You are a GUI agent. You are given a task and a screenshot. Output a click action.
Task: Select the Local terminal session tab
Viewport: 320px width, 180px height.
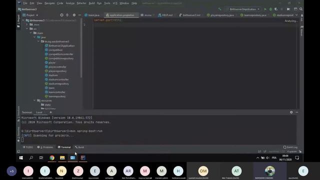point(39,112)
